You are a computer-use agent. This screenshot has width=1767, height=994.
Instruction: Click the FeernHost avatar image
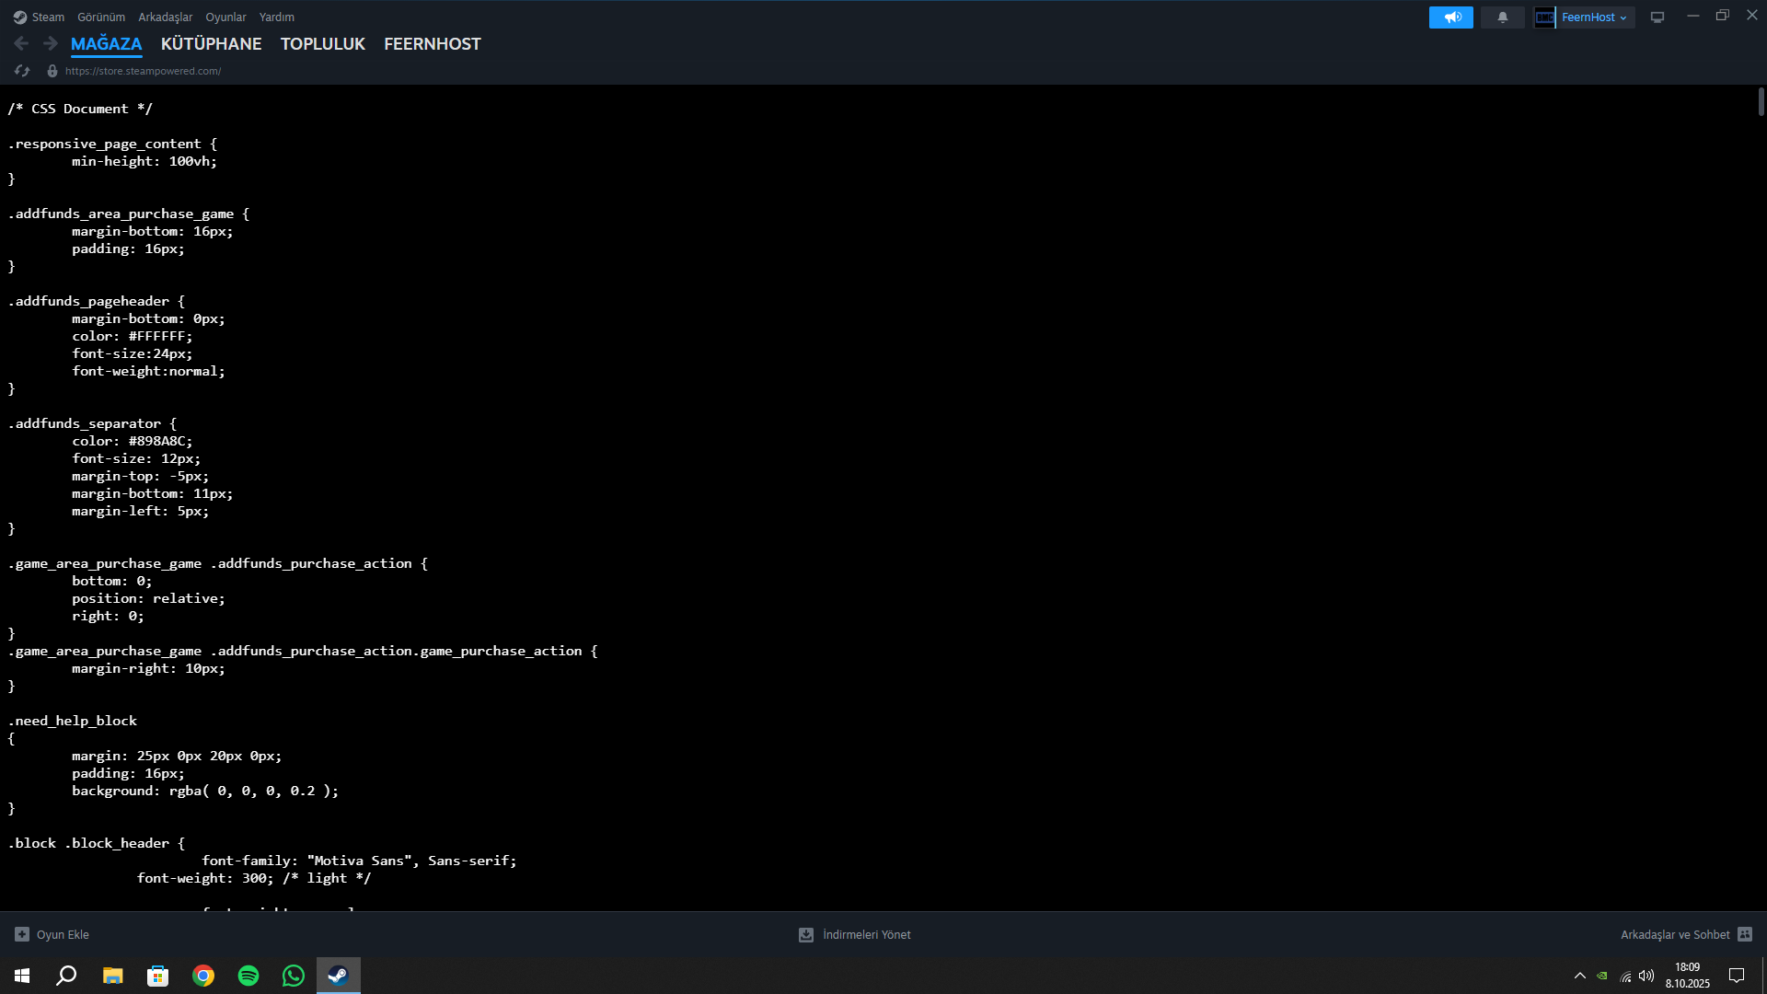pyautogui.click(x=1544, y=17)
